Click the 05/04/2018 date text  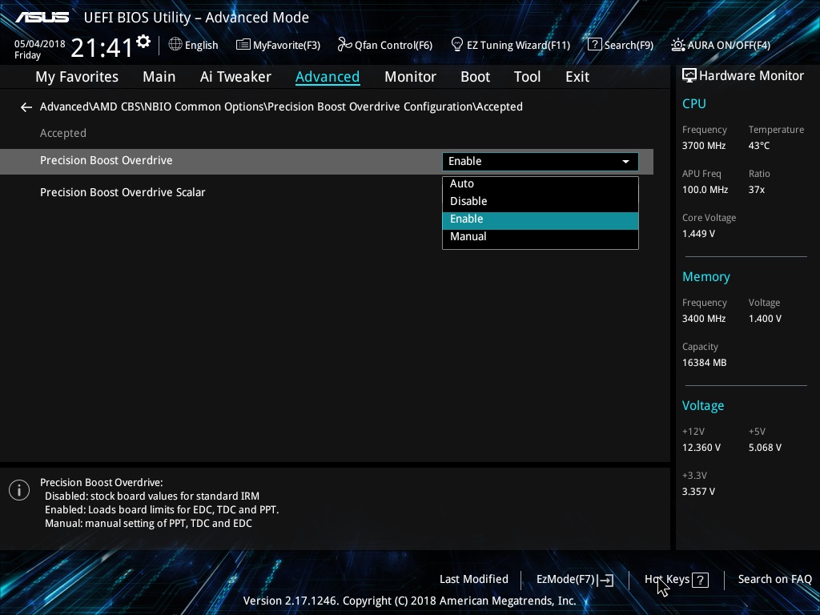[x=40, y=44]
